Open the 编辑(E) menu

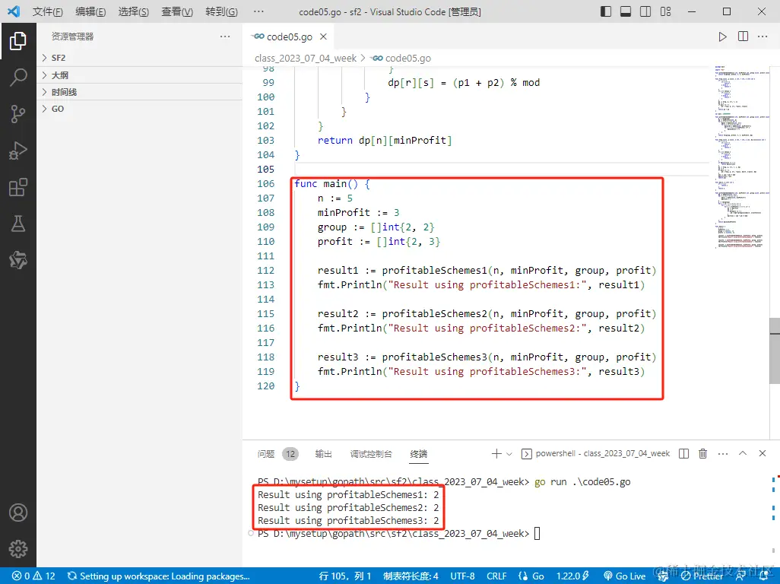pos(90,11)
